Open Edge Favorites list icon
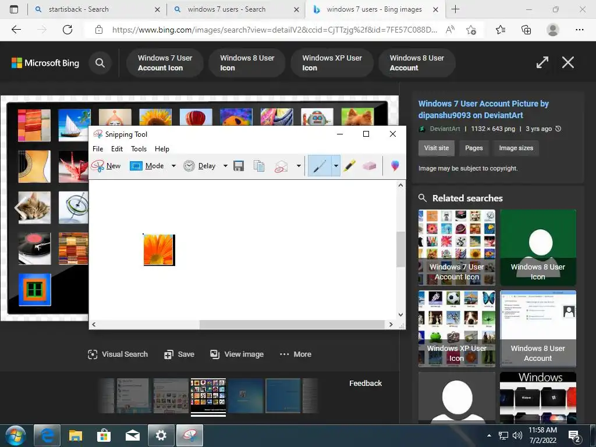Viewport: 596px width, 447px height. (x=501, y=30)
